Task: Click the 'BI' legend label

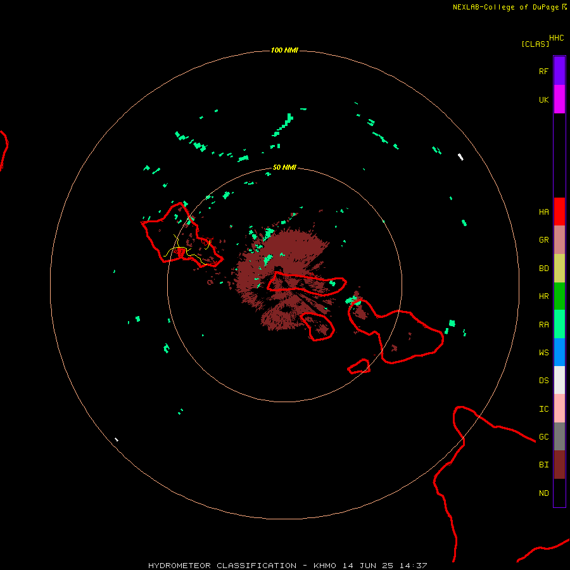Action: pyautogui.click(x=543, y=465)
